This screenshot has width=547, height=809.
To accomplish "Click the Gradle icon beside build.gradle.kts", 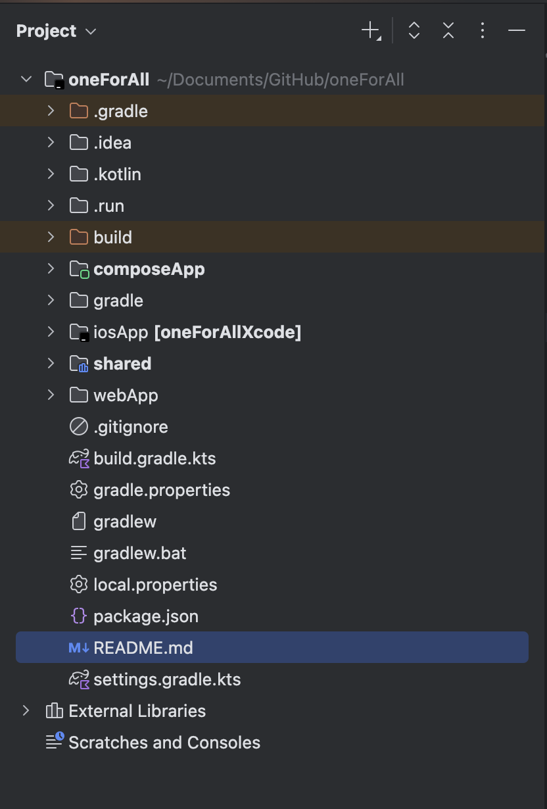I will 79,458.
